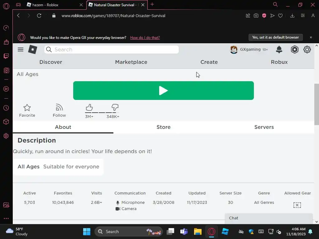Screen dimensions: 319x239
Task: Go to Marketplace
Action: point(131,62)
